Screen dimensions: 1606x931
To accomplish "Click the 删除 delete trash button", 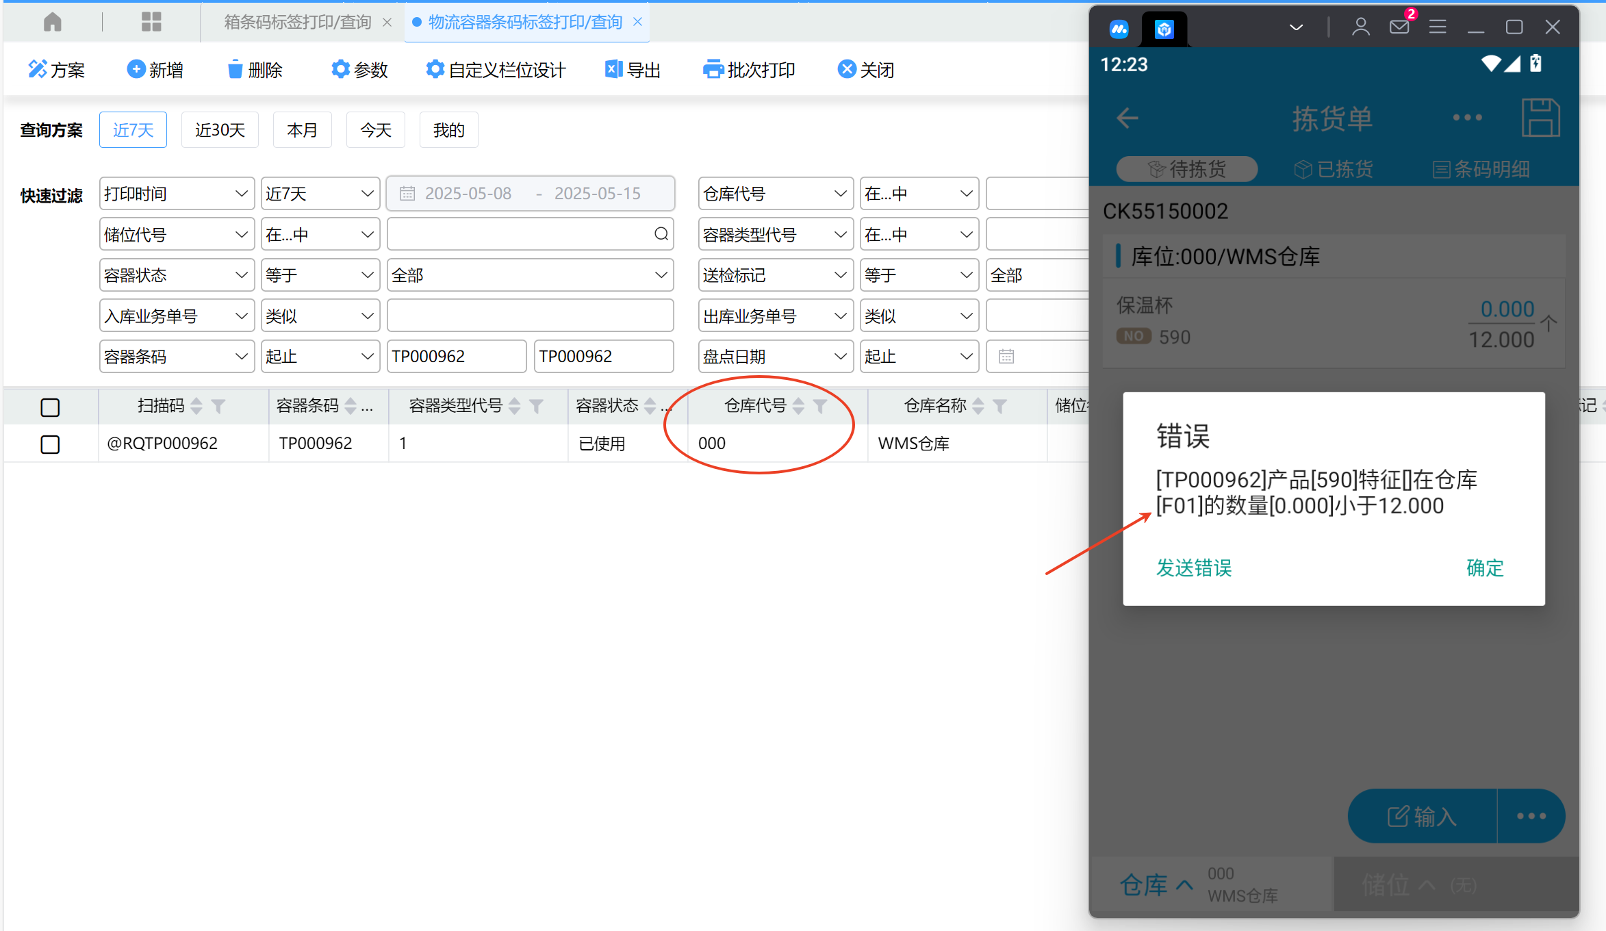I will coord(255,69).
